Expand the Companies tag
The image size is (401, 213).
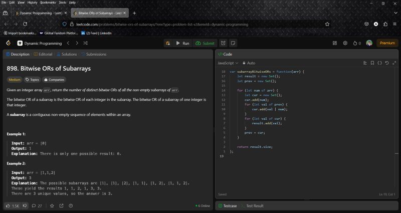[54, 80]
